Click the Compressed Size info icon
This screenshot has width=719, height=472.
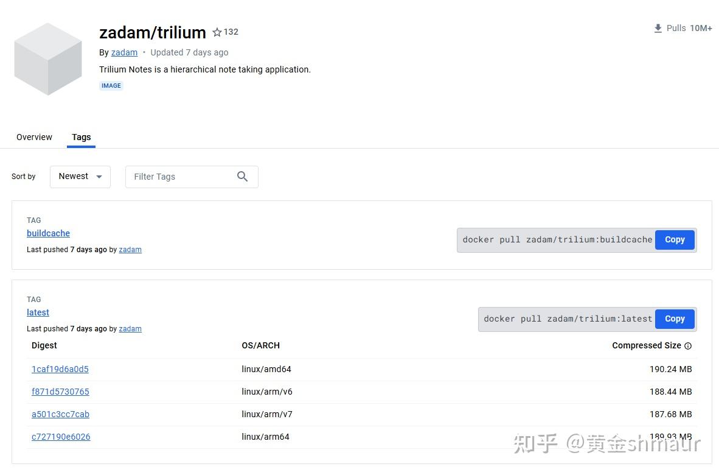pos(687,345)
